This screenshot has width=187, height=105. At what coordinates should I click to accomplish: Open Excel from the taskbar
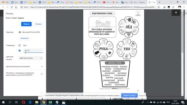[50, 102]
